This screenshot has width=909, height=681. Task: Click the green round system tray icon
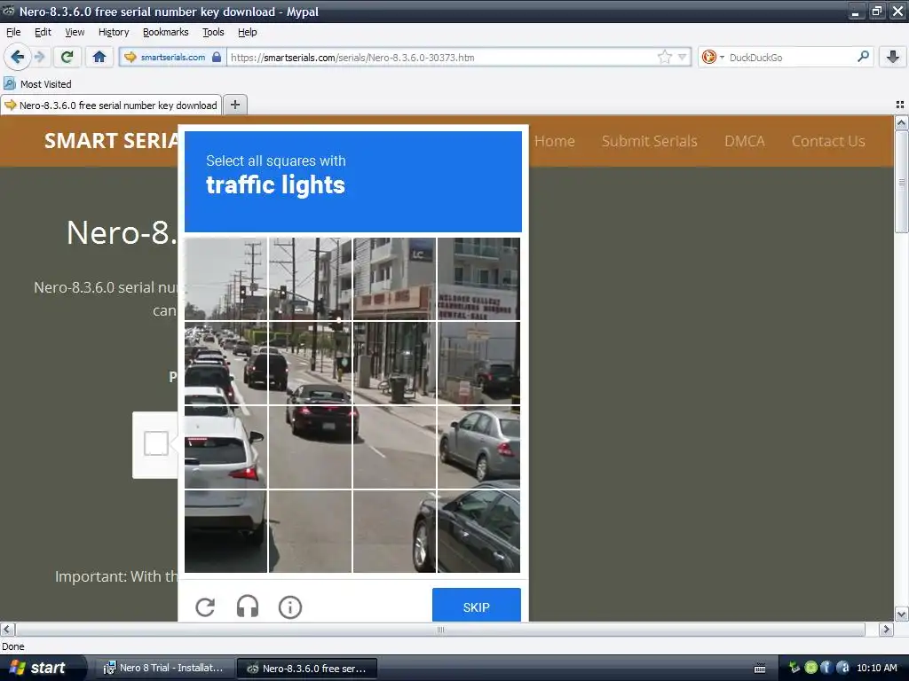811,668
